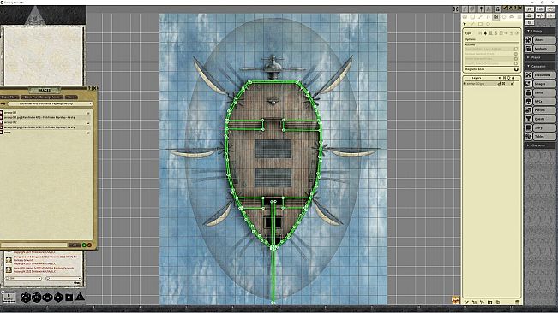Click the Store button in Images window

point(71,97)
